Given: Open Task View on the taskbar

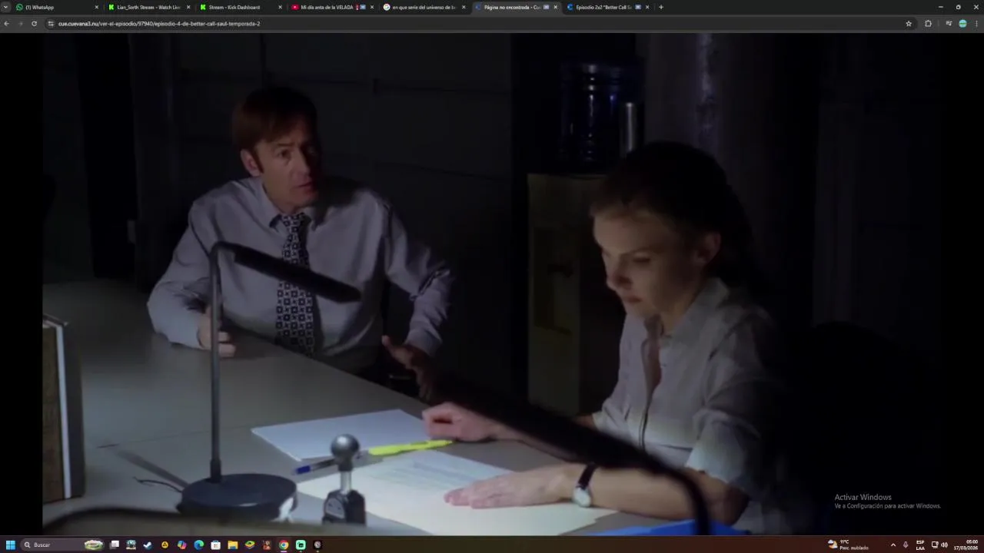Looking at the screenshot, I should coord(115,545).
